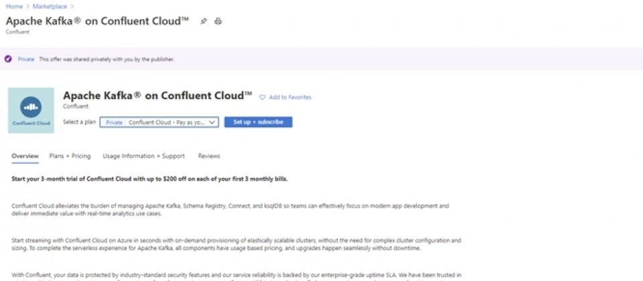Click the heart icon for favorites
The image size is (643, 281).
click(263, 98)
